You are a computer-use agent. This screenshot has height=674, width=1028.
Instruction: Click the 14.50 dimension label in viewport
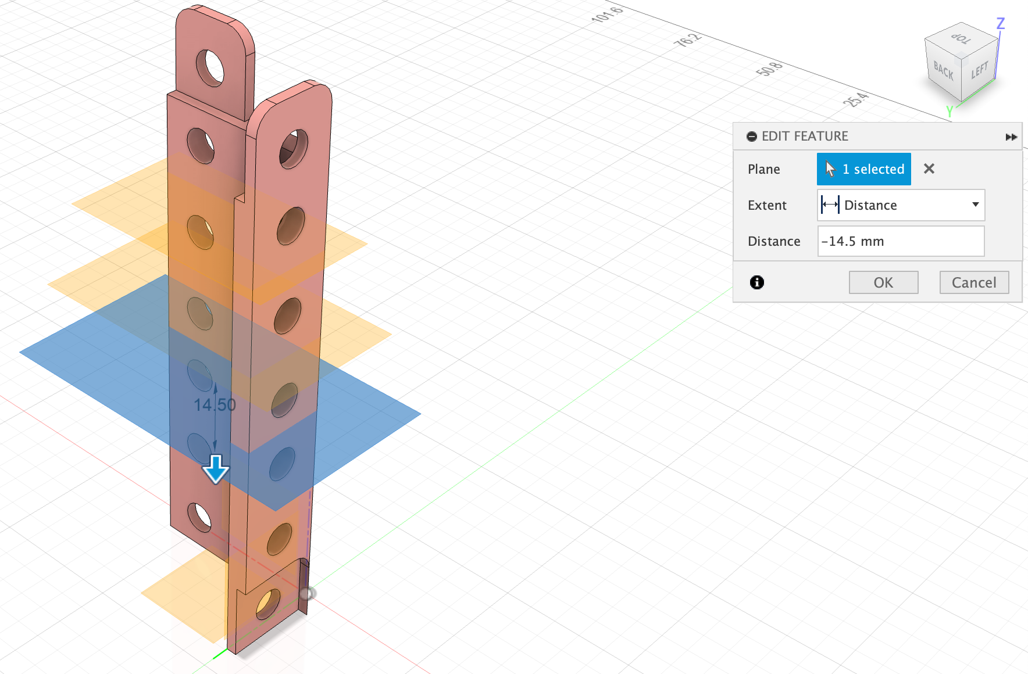click(x=215, y=405)
